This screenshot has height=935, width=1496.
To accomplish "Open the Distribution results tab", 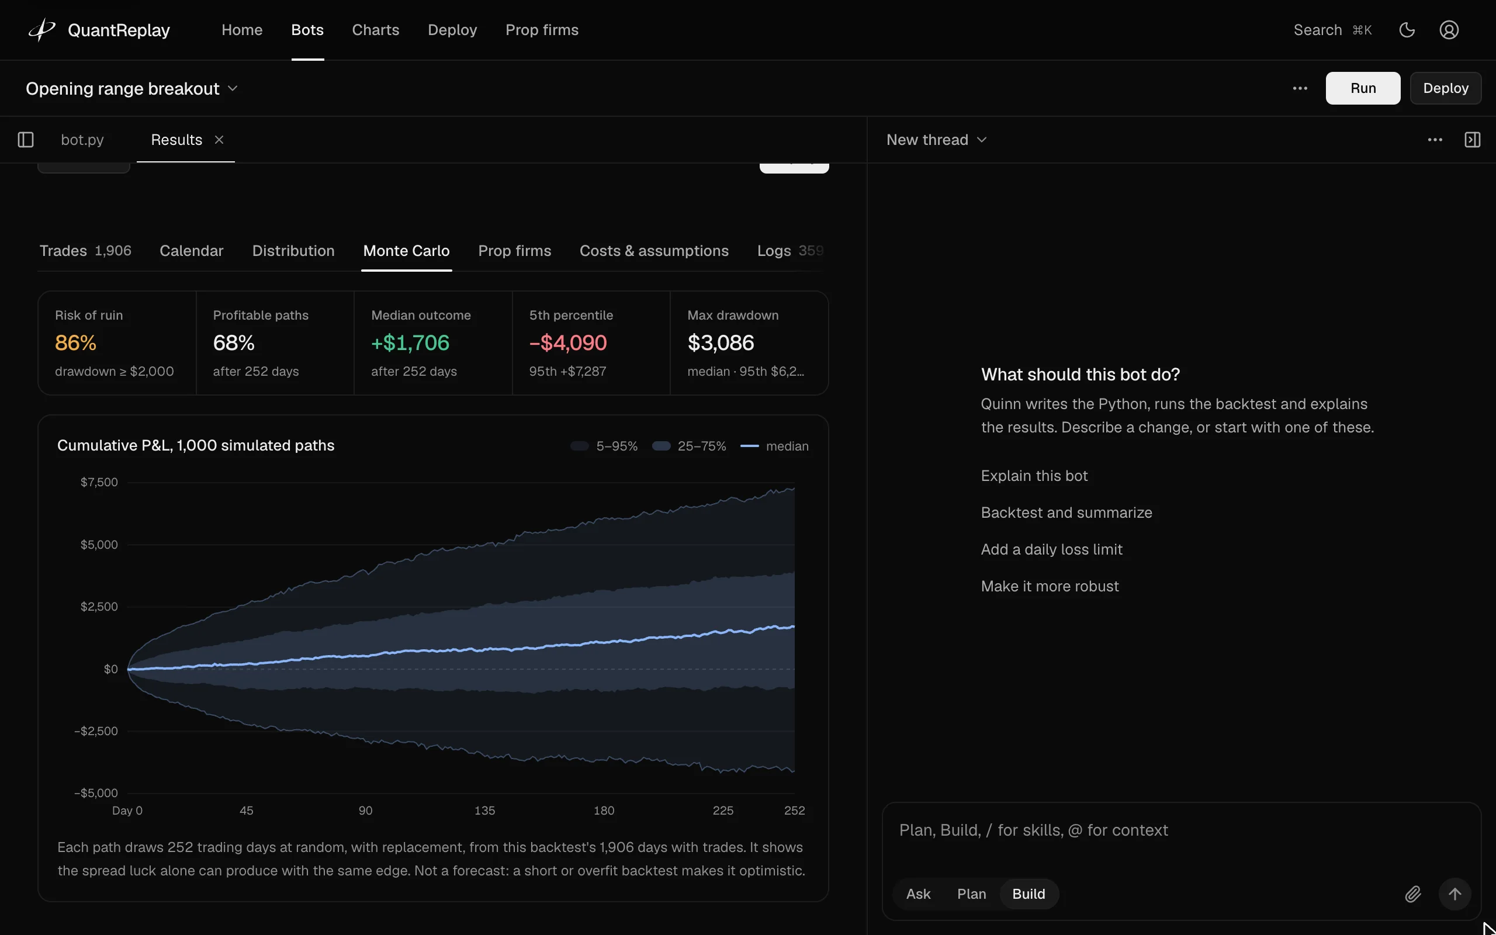I will pyautogui.click(x=293, y=251).
